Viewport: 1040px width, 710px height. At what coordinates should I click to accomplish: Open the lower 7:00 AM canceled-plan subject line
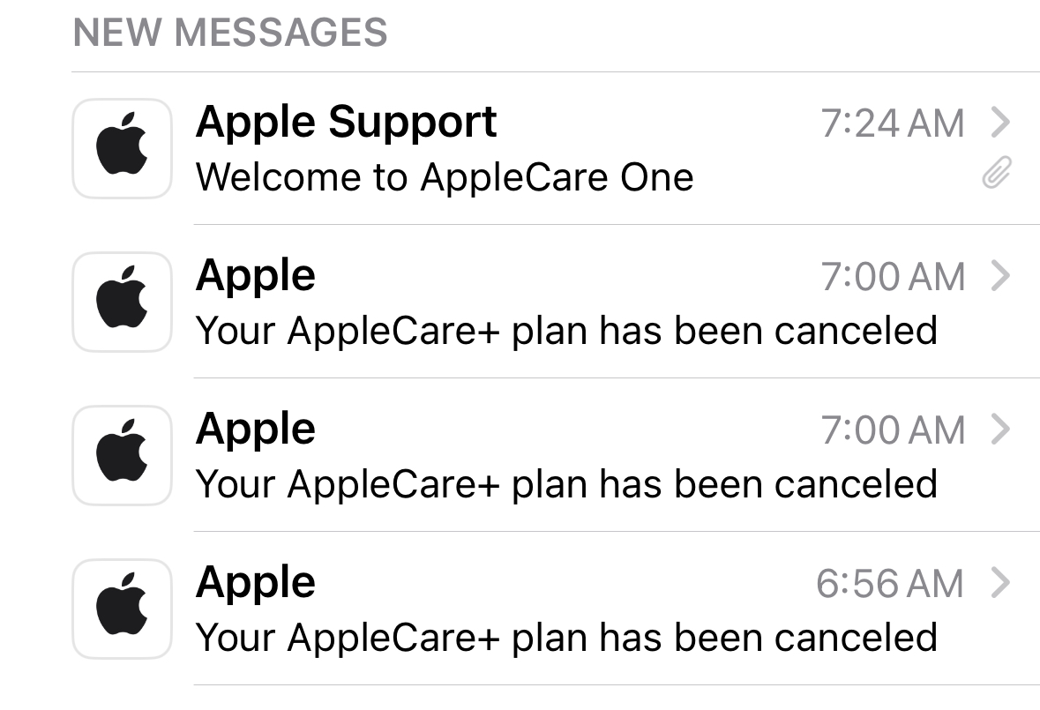point(566,484)
